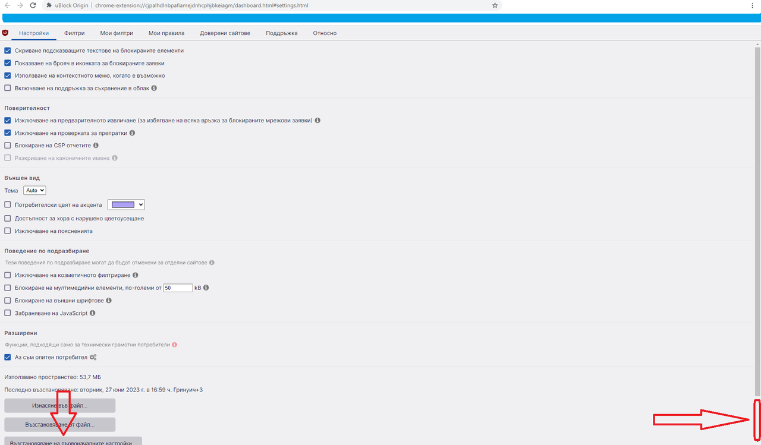The image size is (761, 445).
Task: Enable 'Забраняване на JavaScript' checkbox
Action: tap(7, 313)
